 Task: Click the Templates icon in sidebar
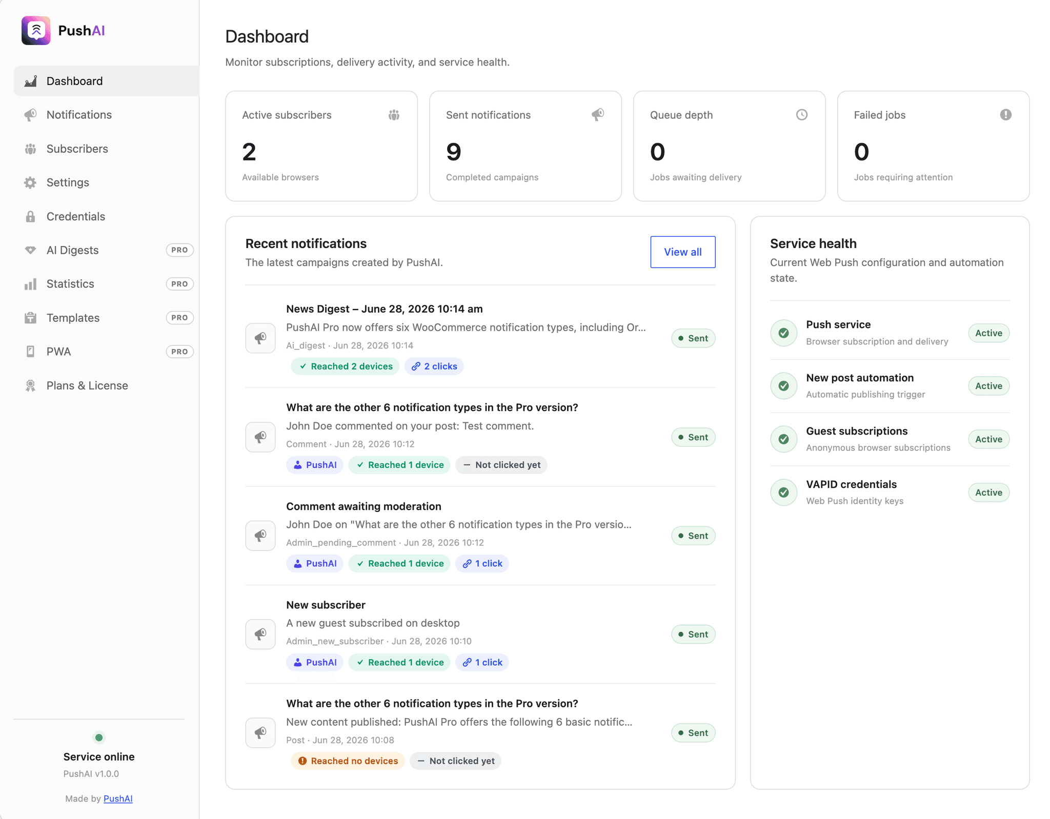coord(31,318)
